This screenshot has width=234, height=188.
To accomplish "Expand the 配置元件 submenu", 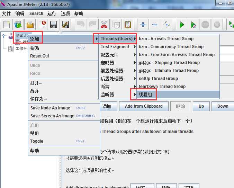I will pyautogui.click(x=118, y=55).
